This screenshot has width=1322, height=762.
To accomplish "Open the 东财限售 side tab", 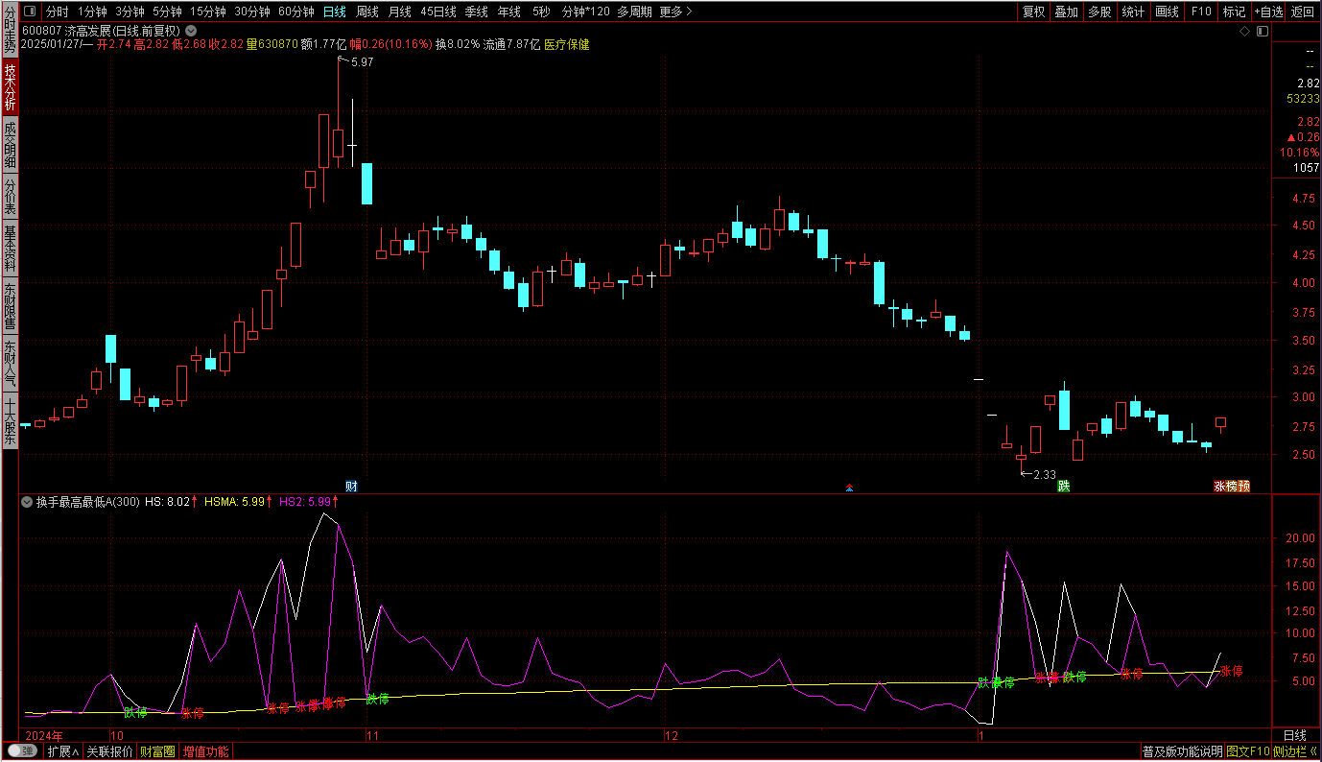I will [x=10, y=307].
